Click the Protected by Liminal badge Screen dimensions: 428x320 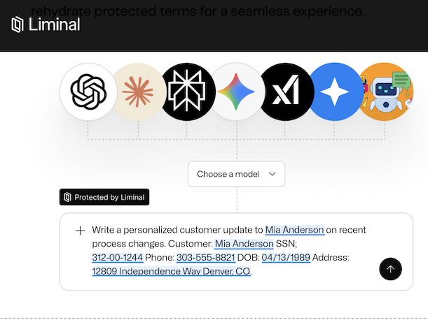coord(104,197)
